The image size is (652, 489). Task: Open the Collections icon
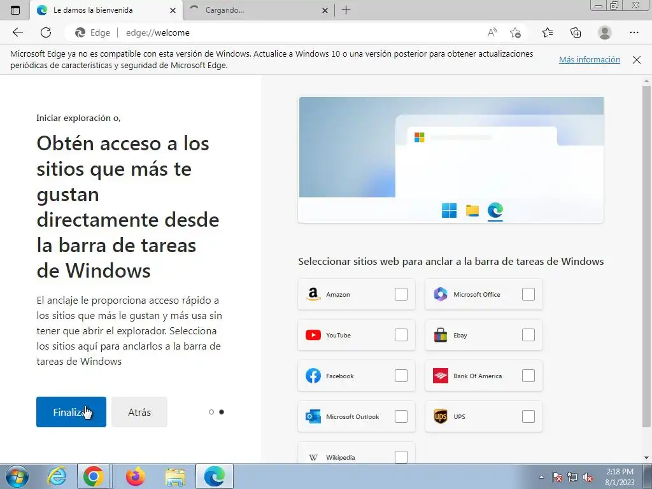[576, 32]
